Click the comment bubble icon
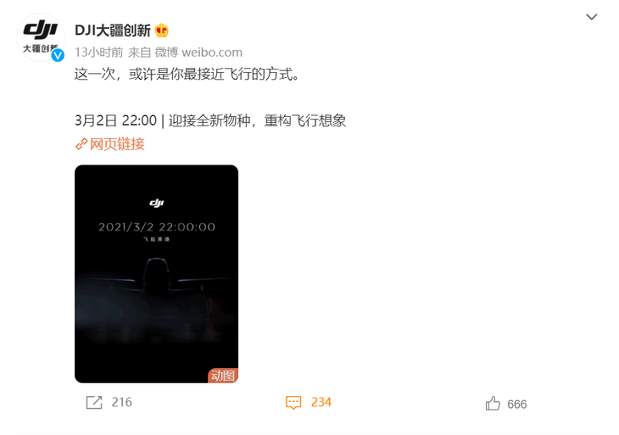 click(x=293, y=403)
